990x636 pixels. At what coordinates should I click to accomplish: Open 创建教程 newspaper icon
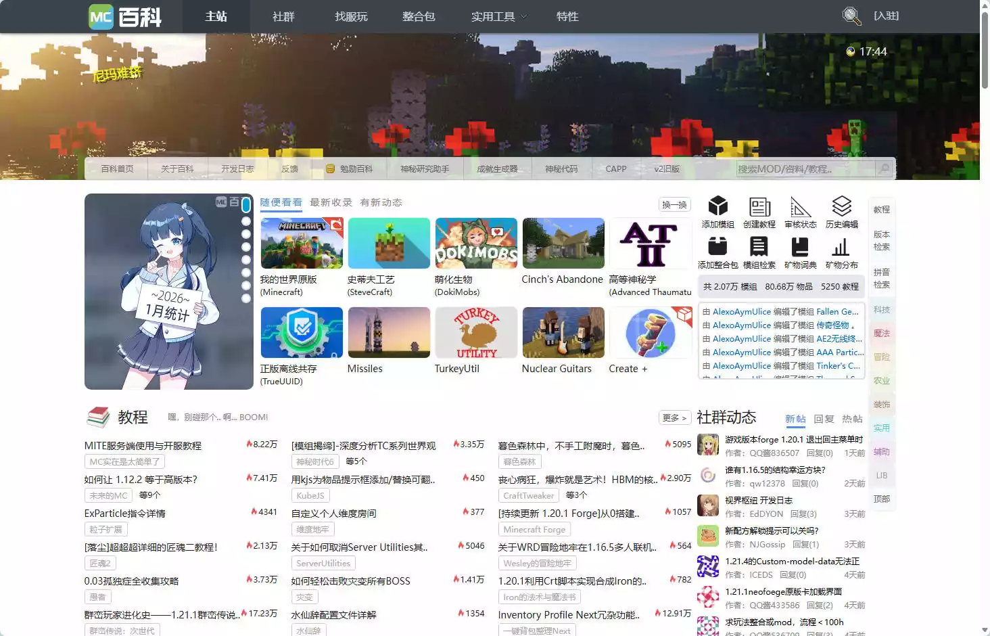tap(759, 206)
